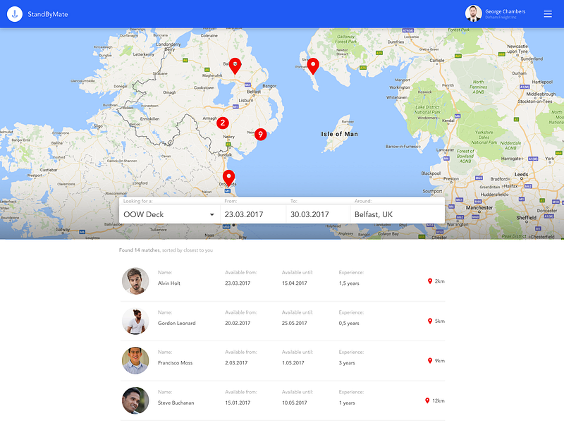Open Steve Buchanan's profile photo

(135, 400)
